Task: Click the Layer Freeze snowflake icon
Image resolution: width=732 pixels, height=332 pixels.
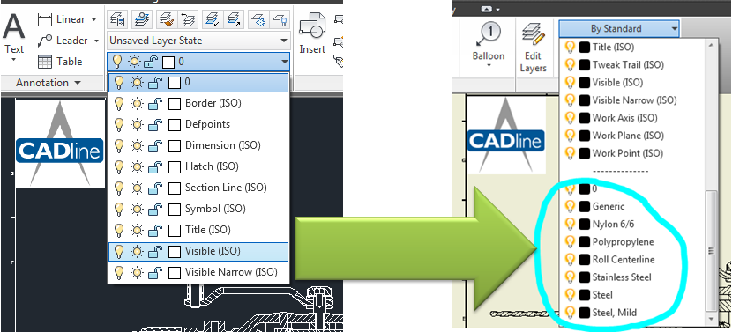Action: pyautogui.click(x=258, y=19)
